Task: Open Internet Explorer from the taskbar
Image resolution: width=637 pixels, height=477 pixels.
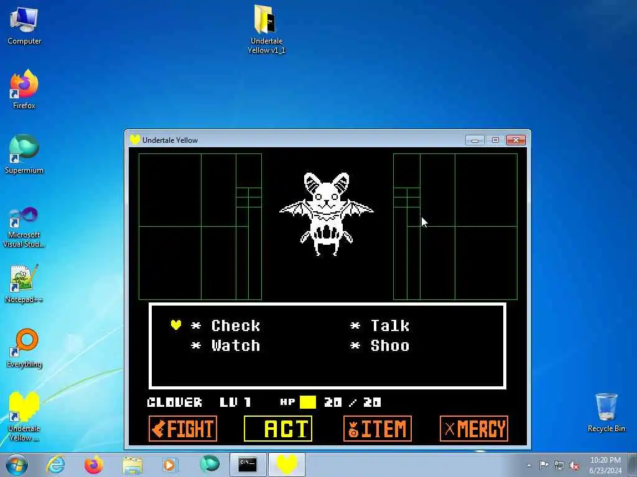Action: coord(55,465)
